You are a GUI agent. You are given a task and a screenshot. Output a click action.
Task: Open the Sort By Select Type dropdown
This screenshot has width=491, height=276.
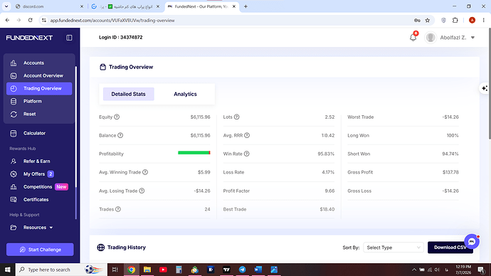coord(394,248)
